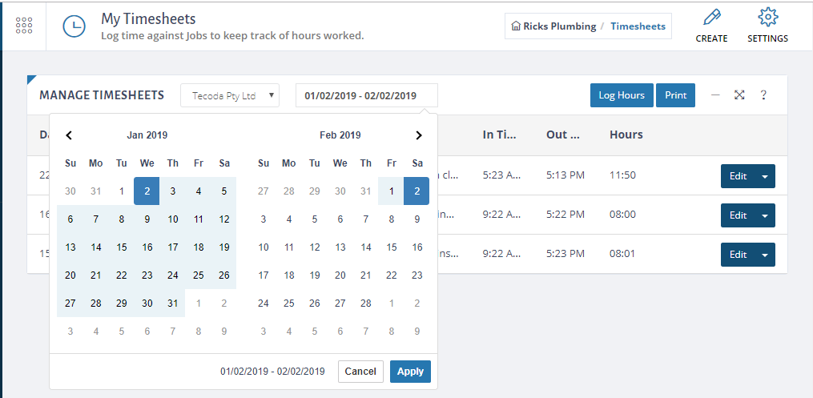Image resolution: width=813 pixels, height=398 pixels.
Task: Click Ricks Plumbing breadcrumb link
Action: pyautogui.click(x=553, y=26)
